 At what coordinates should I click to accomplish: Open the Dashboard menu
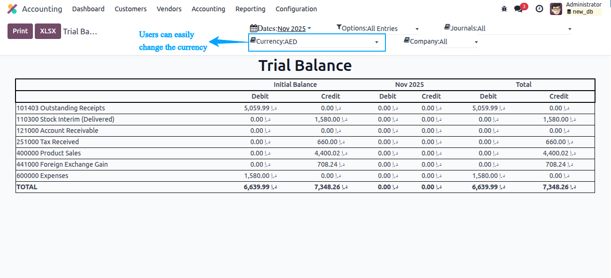88,9
